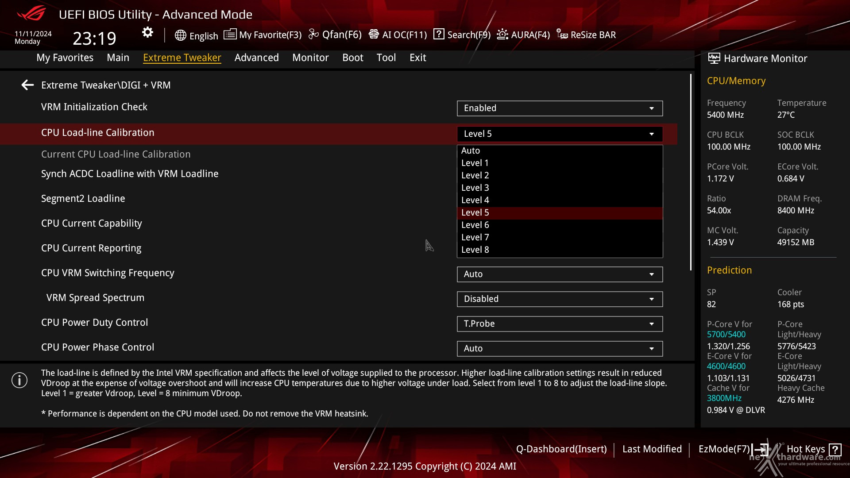Click the CPU/Memory section heading
The image size is (850, 478).
click(x=736, y=81)
